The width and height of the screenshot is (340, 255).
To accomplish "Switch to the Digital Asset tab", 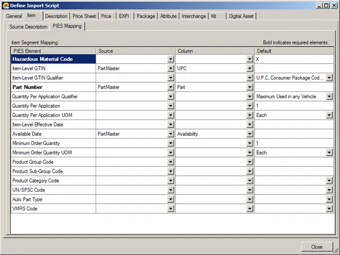I will click(x=241, y=16).
